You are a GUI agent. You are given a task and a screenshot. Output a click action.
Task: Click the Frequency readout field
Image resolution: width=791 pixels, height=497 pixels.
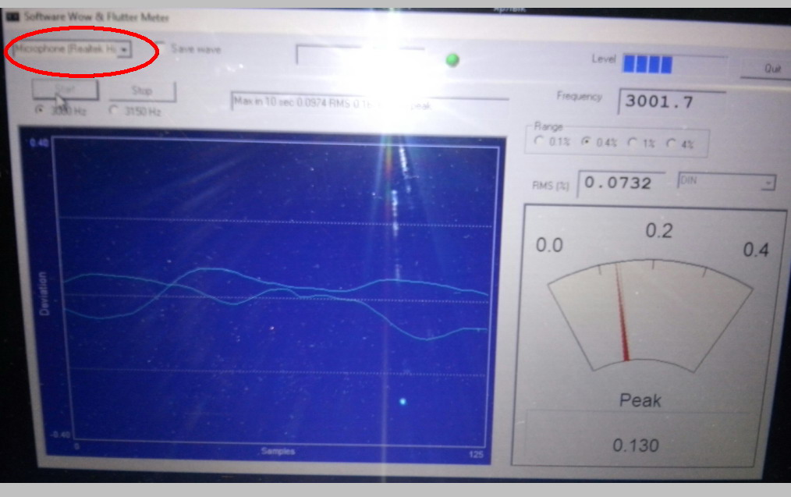671,101
